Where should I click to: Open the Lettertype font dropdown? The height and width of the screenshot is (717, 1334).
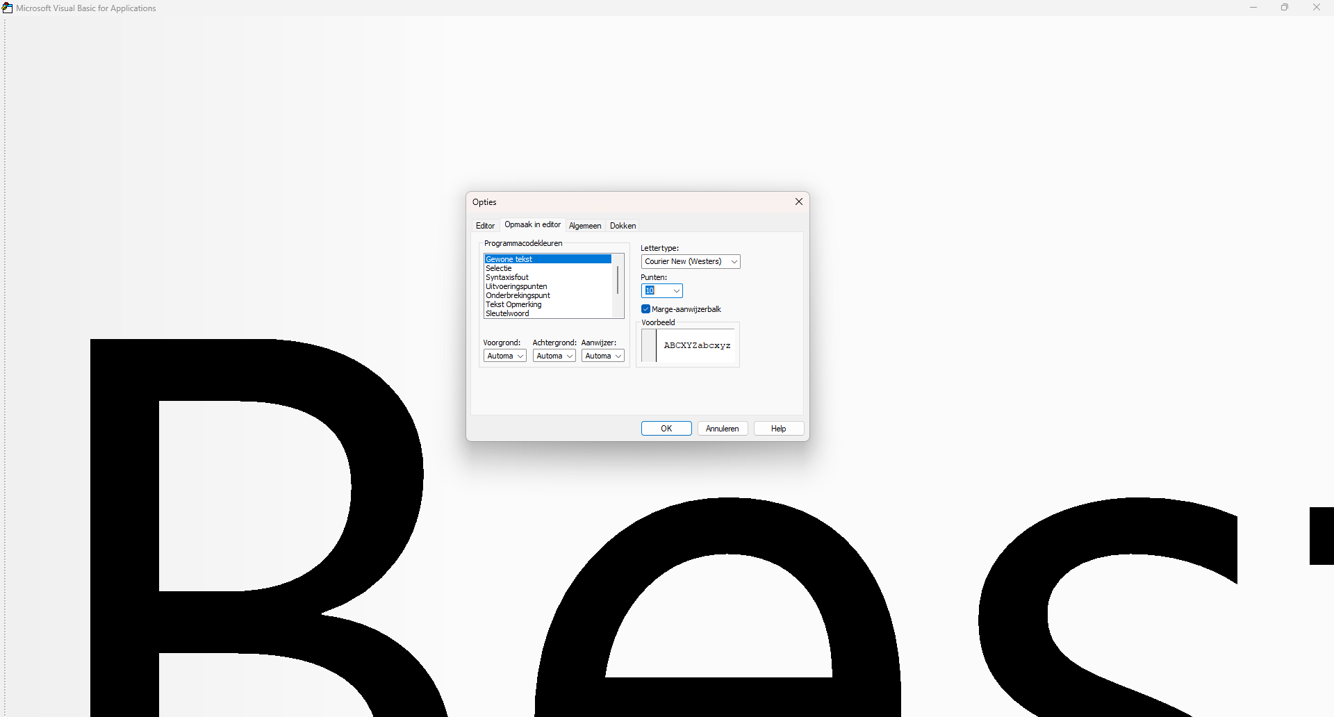tap(734, 262)
